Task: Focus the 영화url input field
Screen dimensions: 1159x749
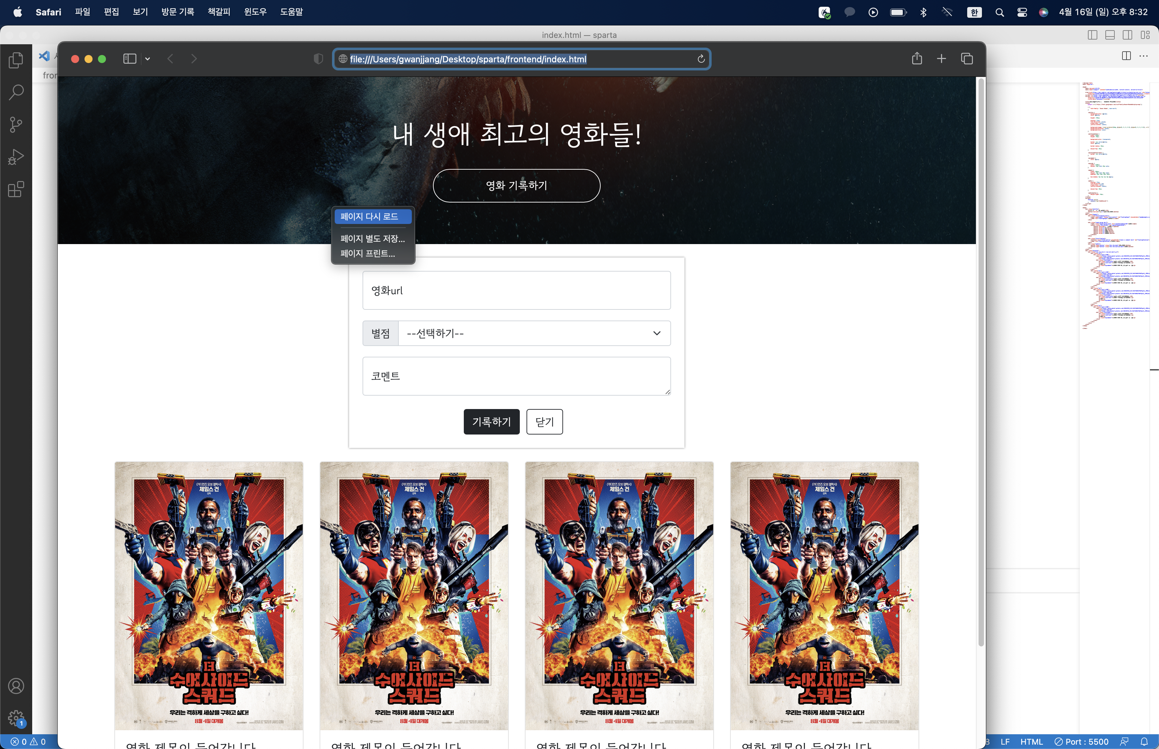Action: pyautogui.click(x=516, y=290)
